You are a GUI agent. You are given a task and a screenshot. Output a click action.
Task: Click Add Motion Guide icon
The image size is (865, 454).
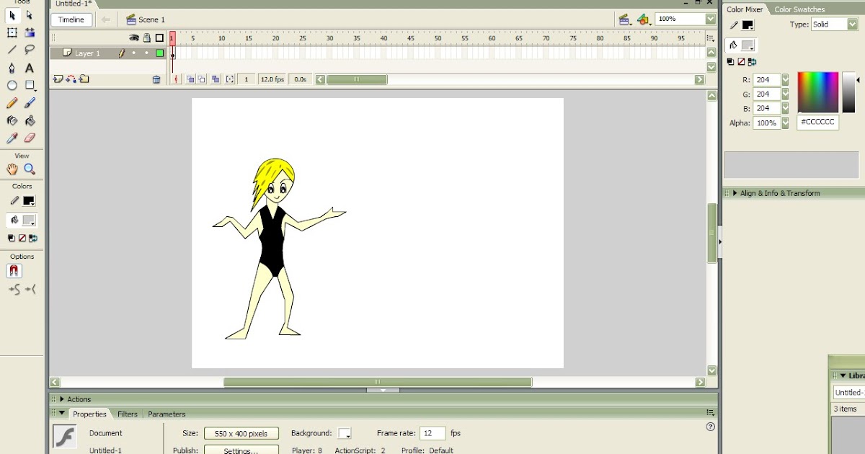[71, 79]
